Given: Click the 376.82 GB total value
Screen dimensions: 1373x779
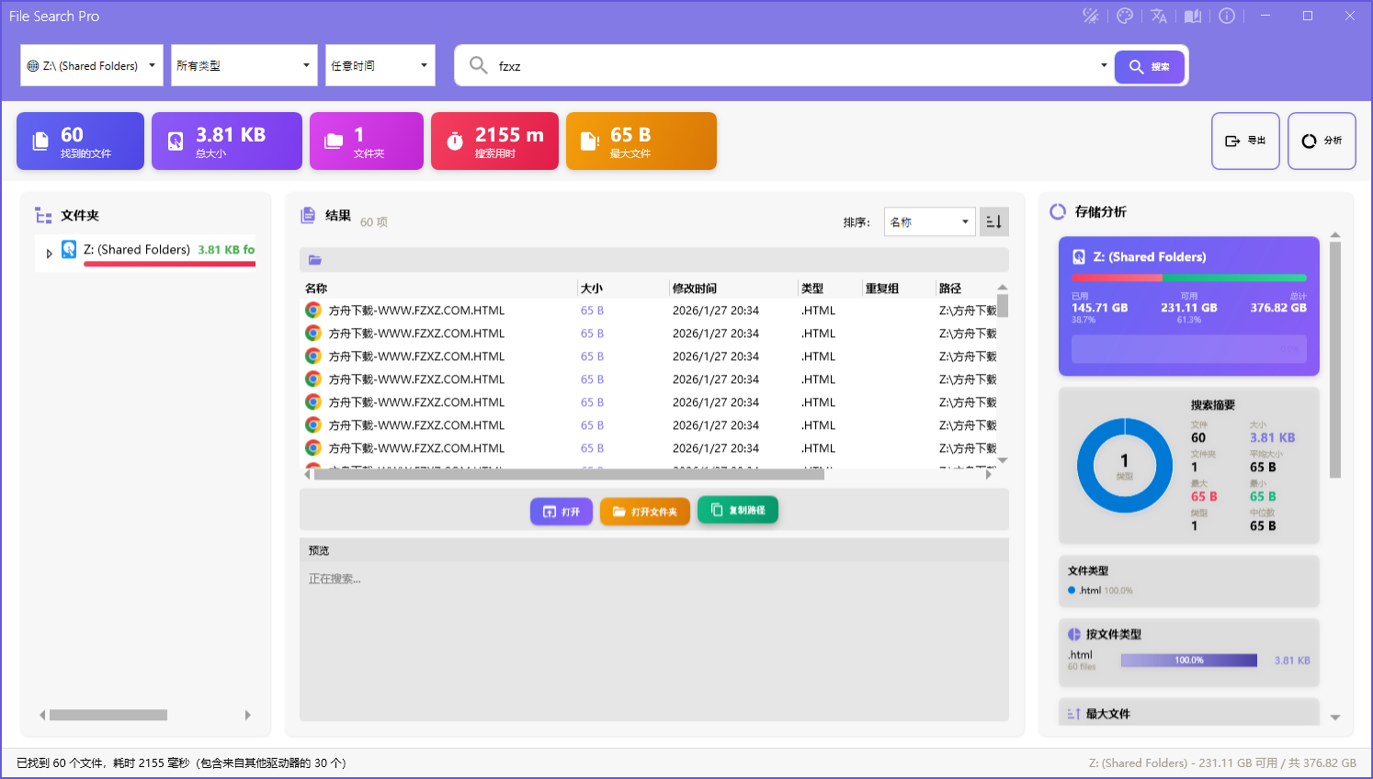Looking at the screenshot, I should tap(1278, 308).
